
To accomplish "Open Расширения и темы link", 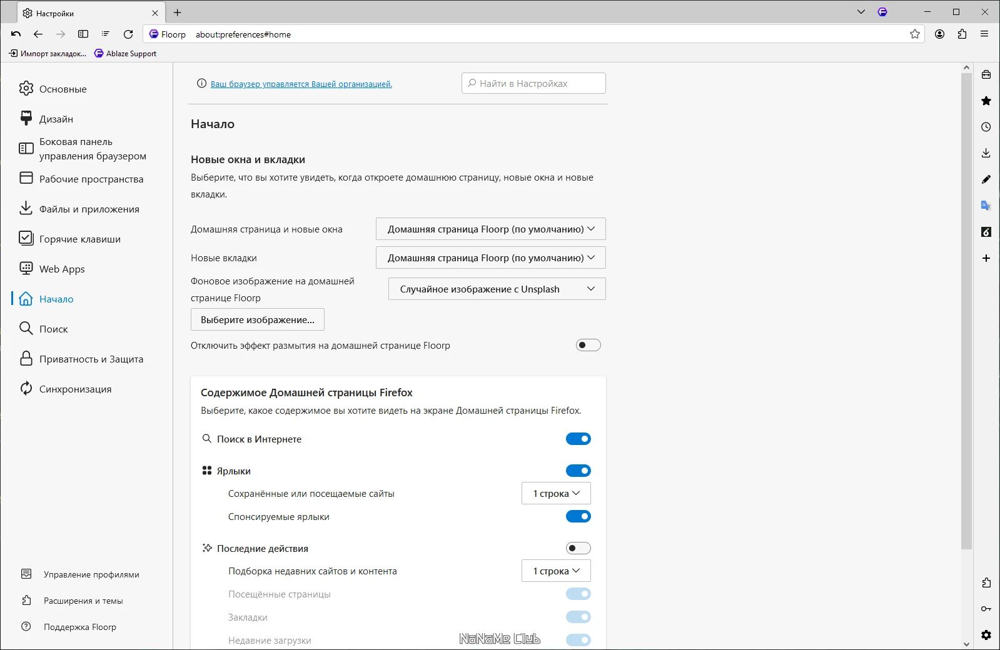I will tap(72, 601).
